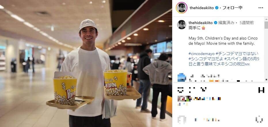268x127 pixels.
Task: Open the thehideakiito profile from the header username
Action: tap(202, 8)
